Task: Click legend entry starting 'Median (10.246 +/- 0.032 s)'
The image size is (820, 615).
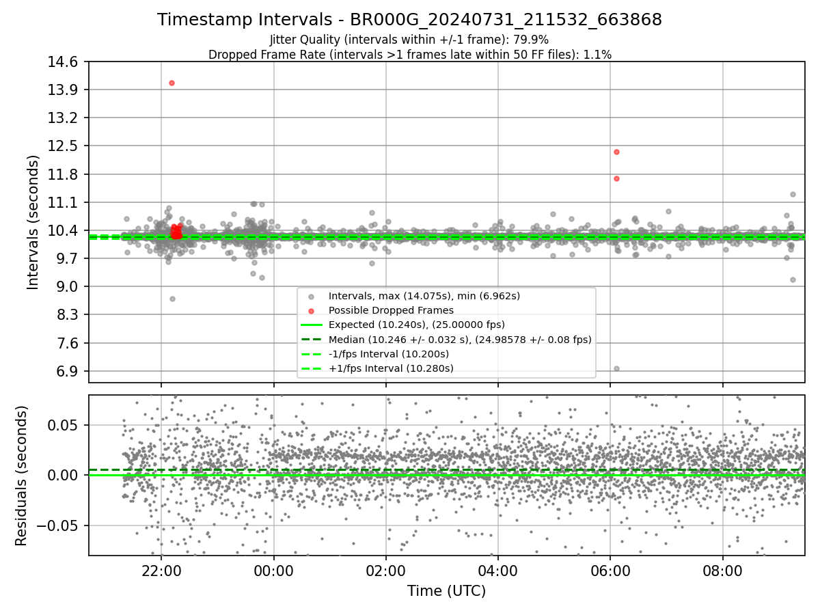Action: (x=460, y=340)
